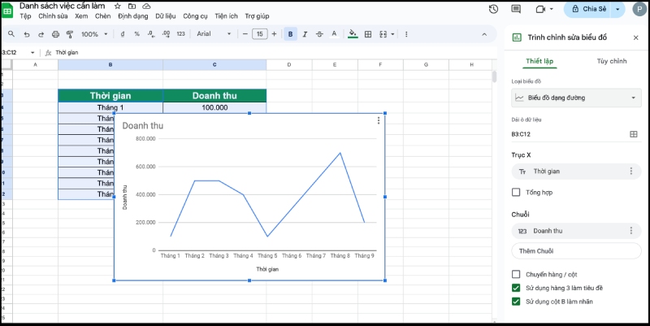Uncheck Sử dụng cột B làm nhãn

coord(516,302)
